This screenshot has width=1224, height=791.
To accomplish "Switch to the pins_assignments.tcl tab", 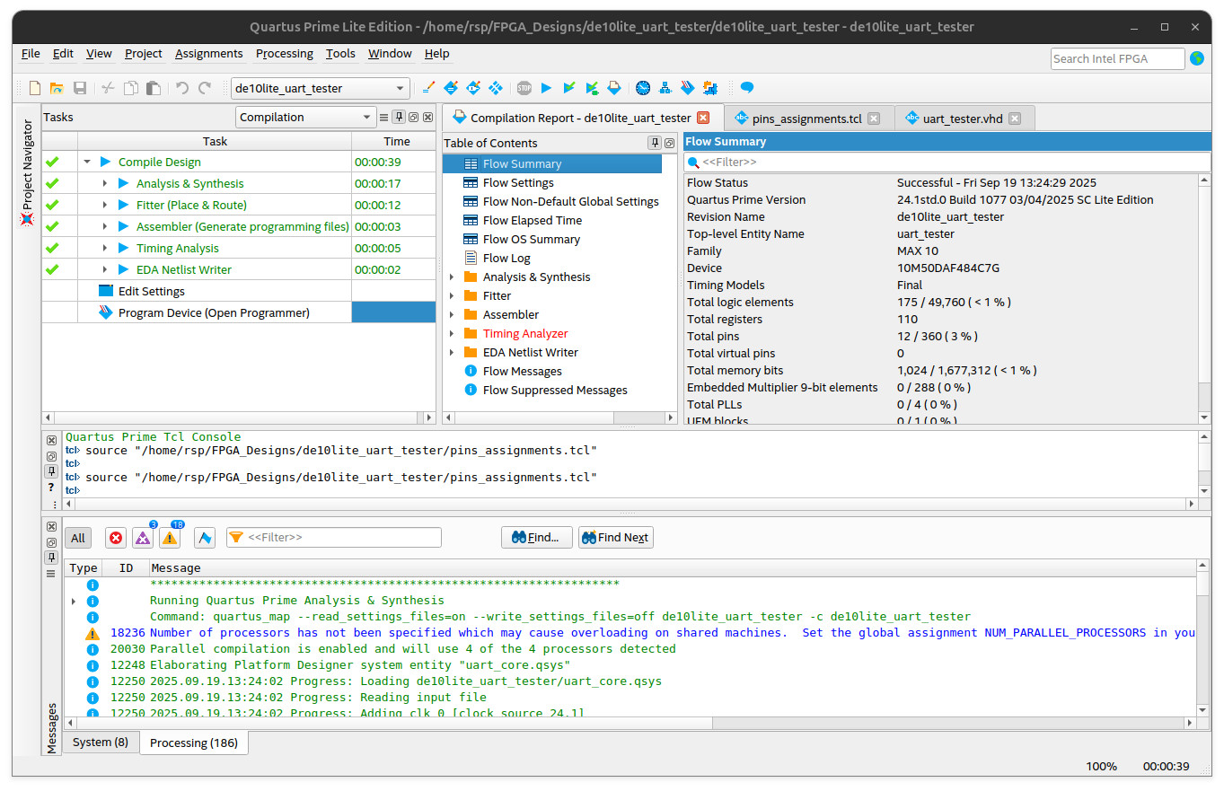I will (x=806, y=119).
